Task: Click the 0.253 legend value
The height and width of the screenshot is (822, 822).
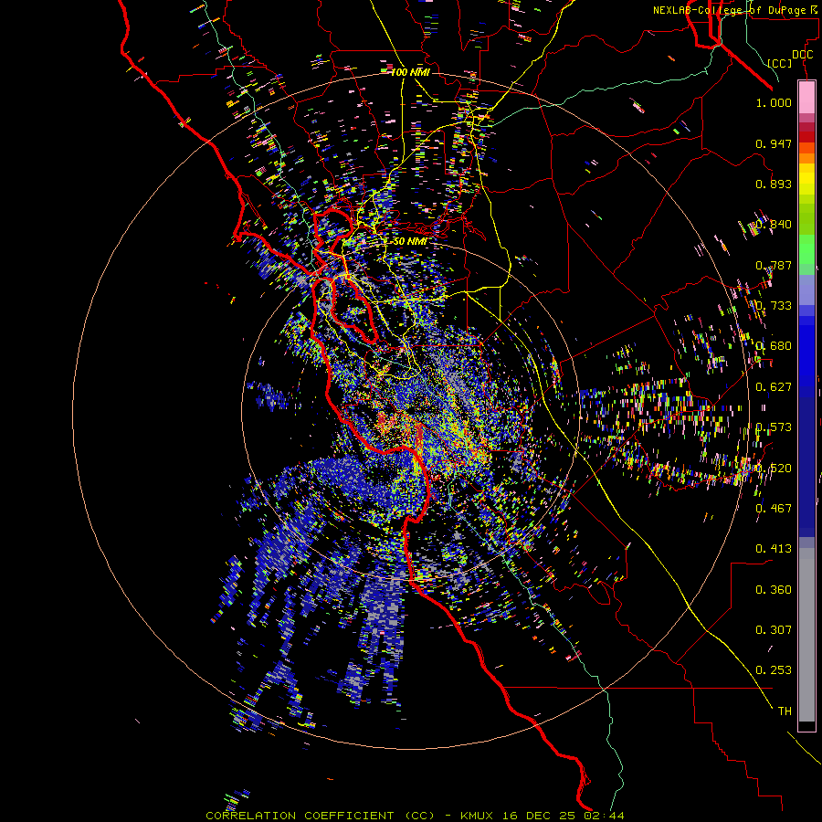Action: click(774, 670)
